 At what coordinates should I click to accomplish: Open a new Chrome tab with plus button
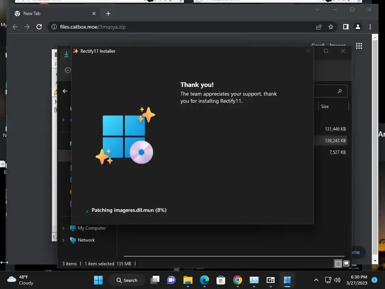tap(108, 14)
